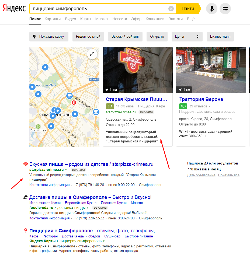This screenshot has height=256, width=250.
Task: Open Старая Крымская Пицц... card title
Action: [136, 99]
